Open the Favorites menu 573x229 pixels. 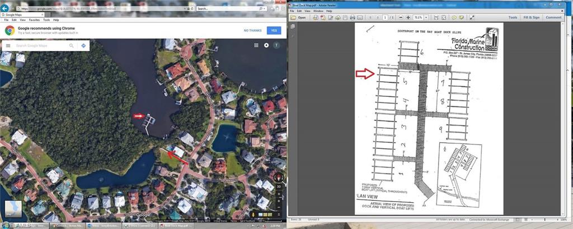(x=34, y=20)
